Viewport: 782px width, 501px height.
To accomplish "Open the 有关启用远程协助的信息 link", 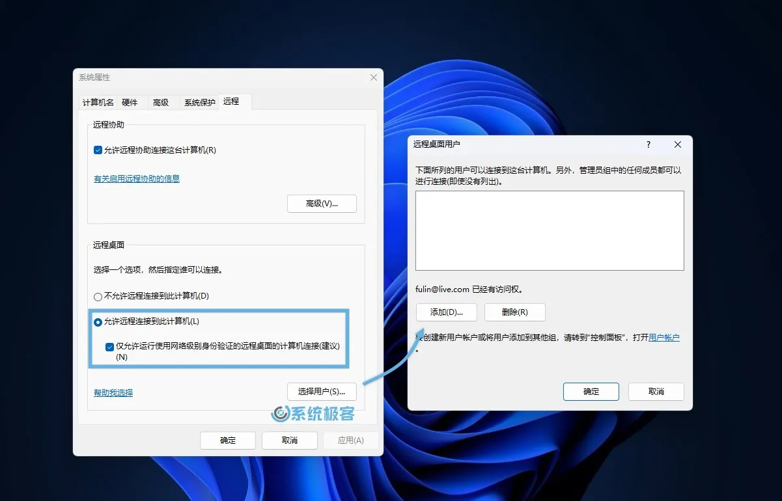I will point(136,177).
